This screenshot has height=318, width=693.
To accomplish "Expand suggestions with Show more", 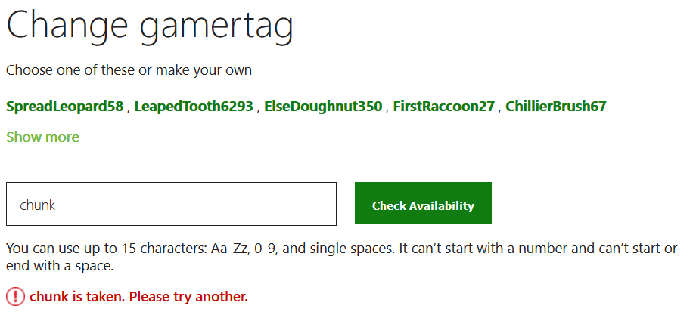I will click(x=42, y=137).
